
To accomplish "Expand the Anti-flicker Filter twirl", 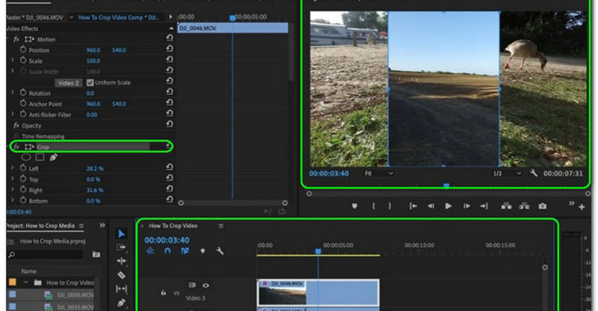I will pos(12,114).
